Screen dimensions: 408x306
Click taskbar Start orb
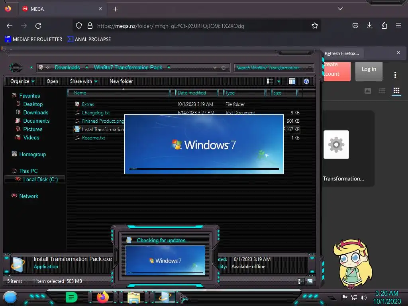[x=10, y=298]
